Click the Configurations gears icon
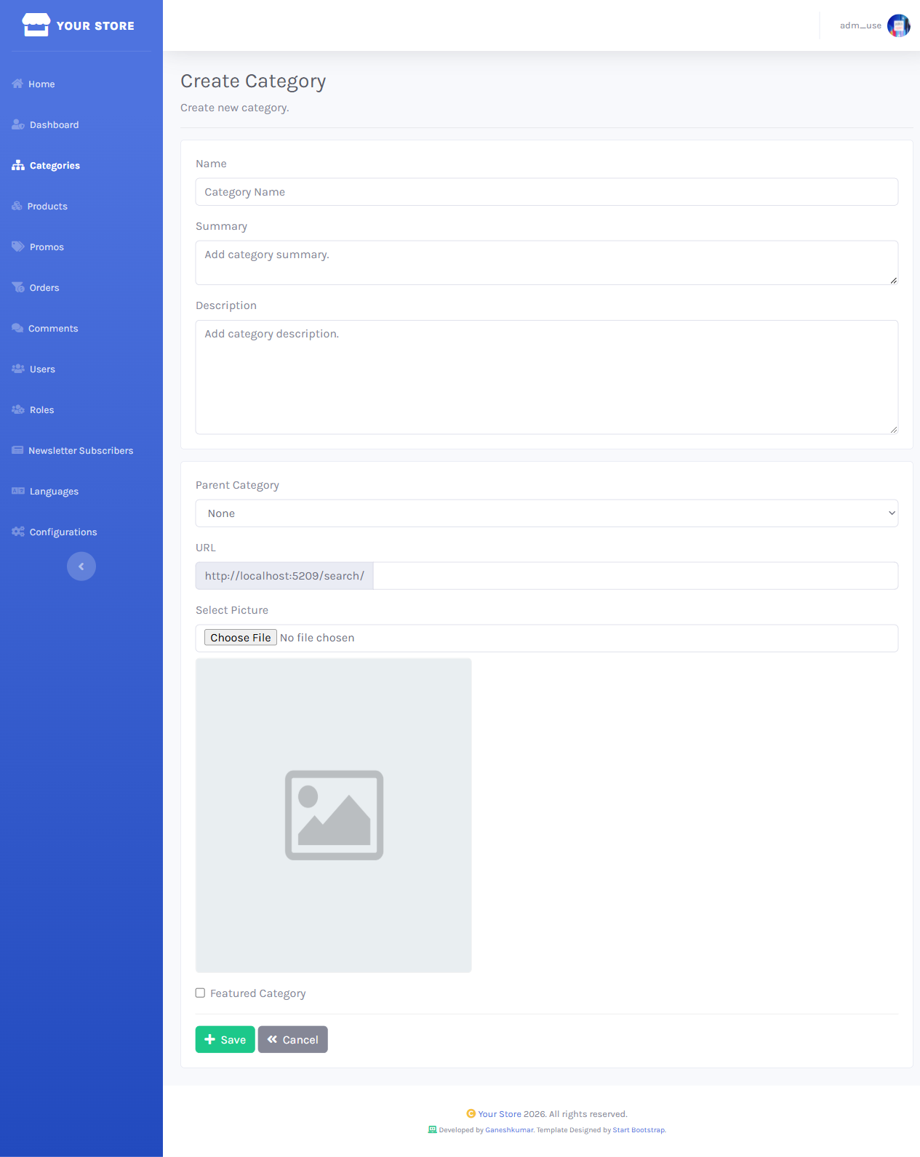This screenshot has height=1157, width=920. click(x=18, y=532)
